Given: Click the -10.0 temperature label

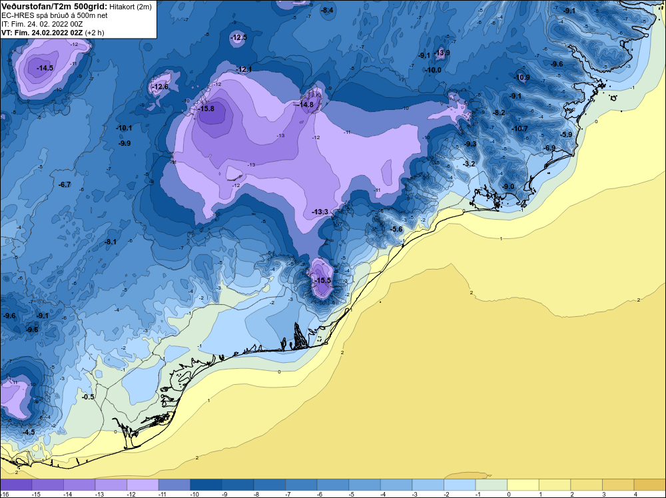Looking at the screenshot, I should (x=433, y=70).
